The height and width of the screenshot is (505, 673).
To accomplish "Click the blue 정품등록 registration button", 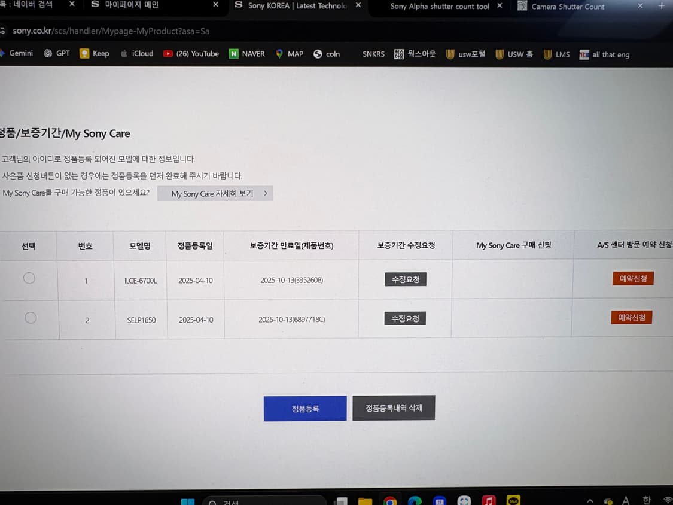I will [x=305, y=408].
